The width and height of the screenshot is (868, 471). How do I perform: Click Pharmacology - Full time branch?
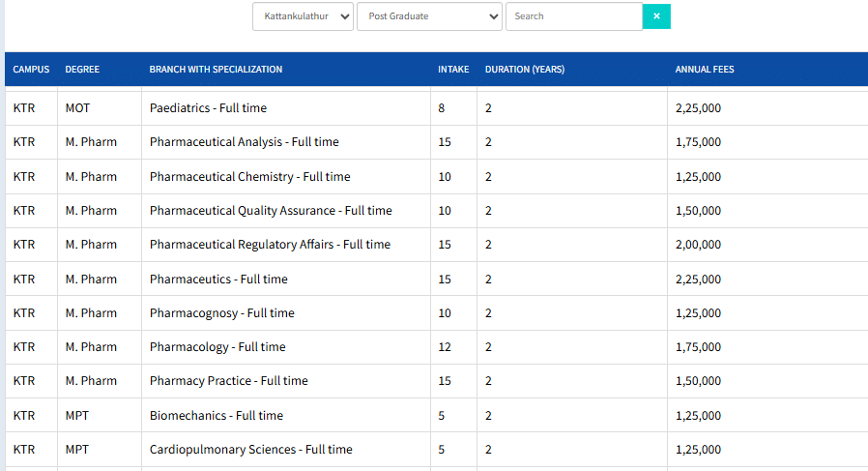(217, 347)
